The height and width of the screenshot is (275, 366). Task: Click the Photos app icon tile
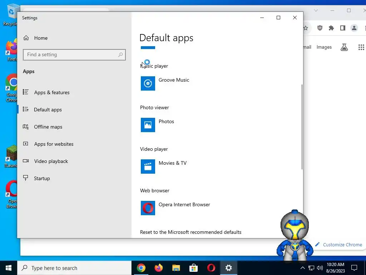pyautogui.click(x=148, y=125)
